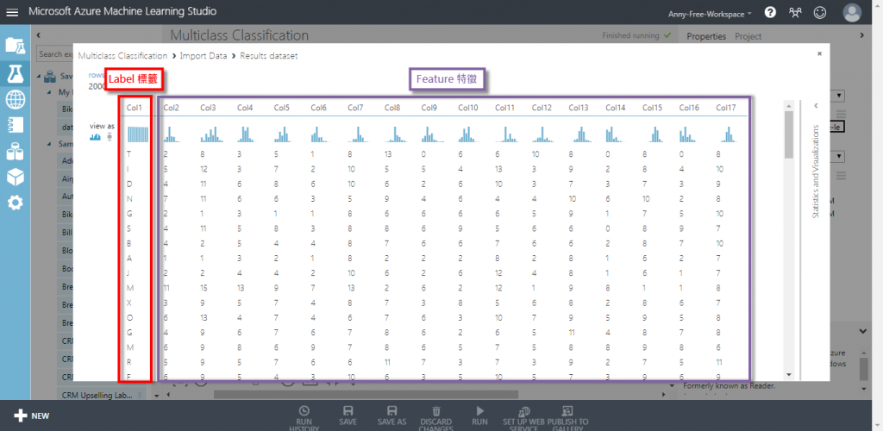The height and width of the screenshot is (431, 883).
Task: Click the feedback smiley icon
Action: (820, 12)
